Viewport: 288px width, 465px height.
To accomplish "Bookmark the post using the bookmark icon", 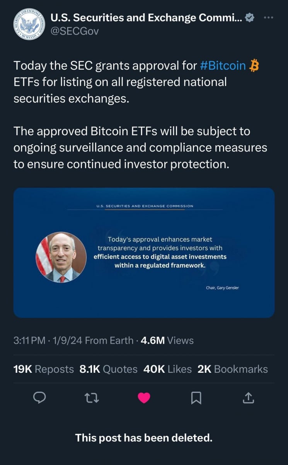I will pyautogui.click(x=196, y=398).
